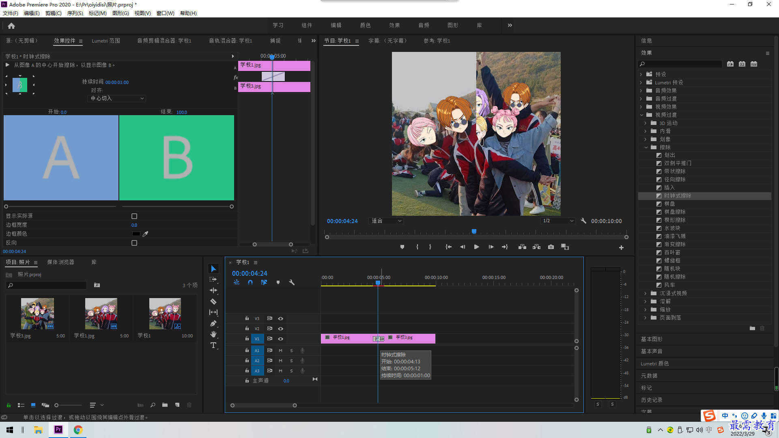Open the 基本声音 panel
The image size is (779, 438).
[x=652, y=352]
